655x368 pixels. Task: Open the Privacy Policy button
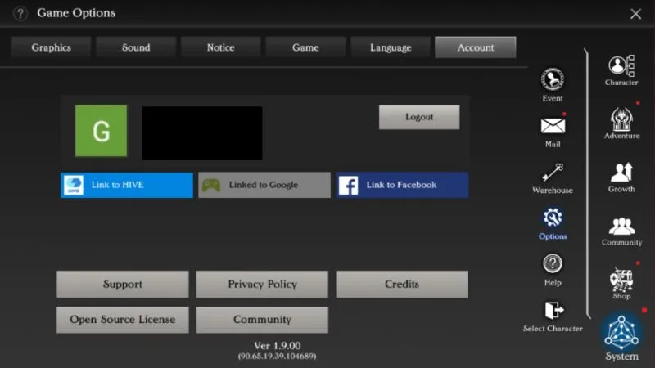click(262, 285)
